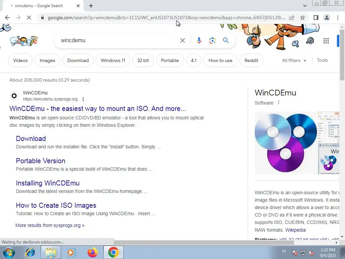Open the Installing WinCDEmu sitelink
Image resolution: width=345 pixels, height=259 pixels.
(48, 183)
